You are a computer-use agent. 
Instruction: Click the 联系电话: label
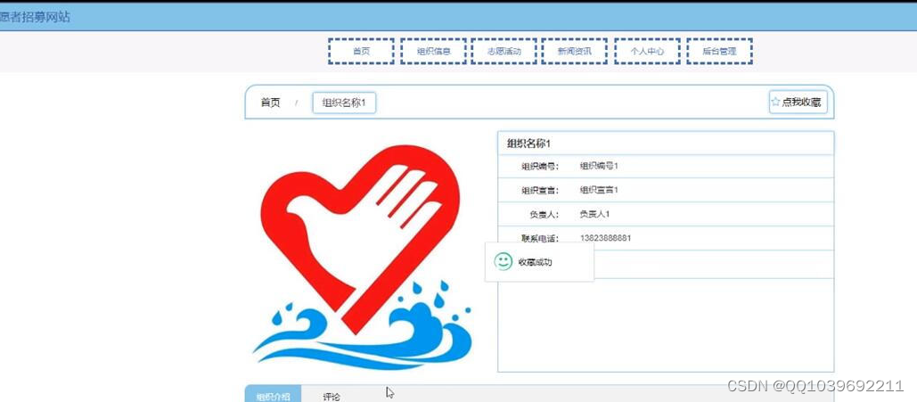540,238
